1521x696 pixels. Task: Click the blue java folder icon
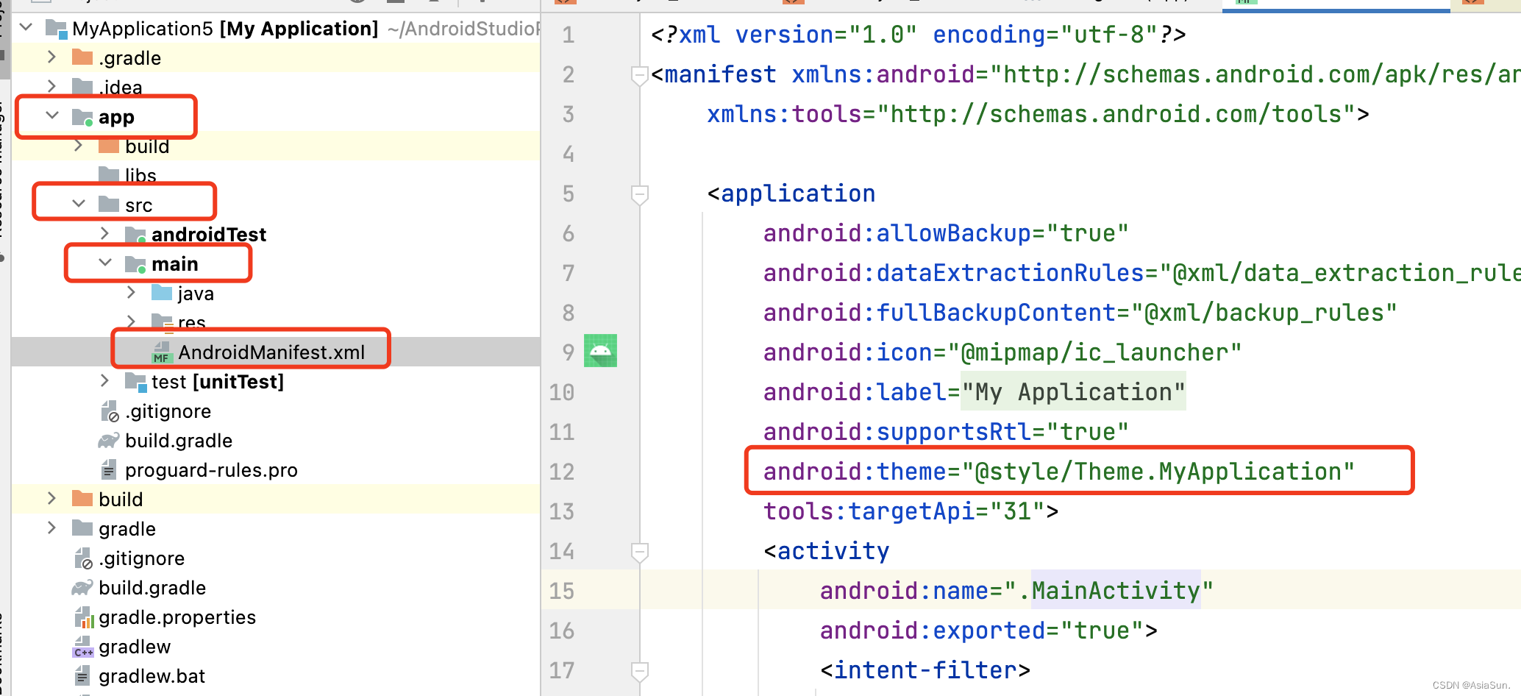[x=162, y=293]
